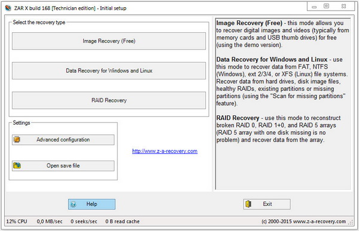
Task: Click the Select the recovery type group label
Action: pyautogui.click(x=39, y=23)
